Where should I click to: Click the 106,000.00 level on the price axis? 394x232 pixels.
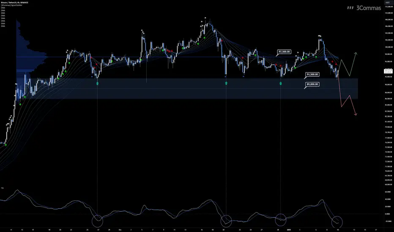click(389, 26)
